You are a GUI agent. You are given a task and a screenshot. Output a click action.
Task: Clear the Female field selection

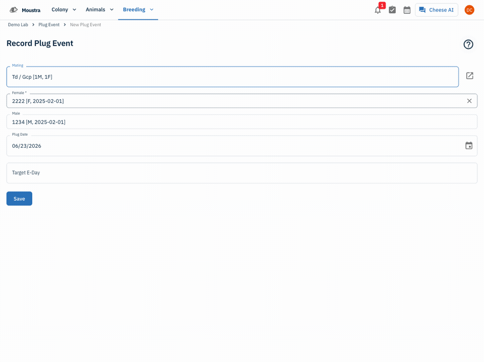click(x=469, y=101)
